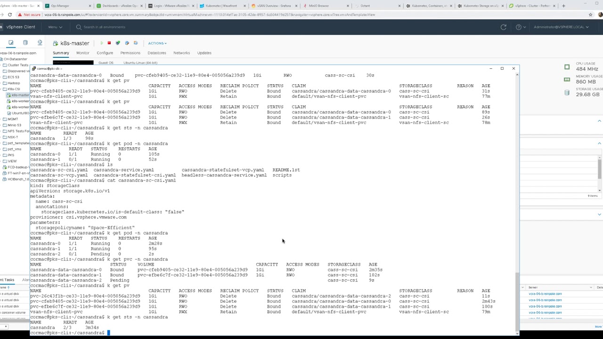Switch to the Configure tab

[105, 53]
